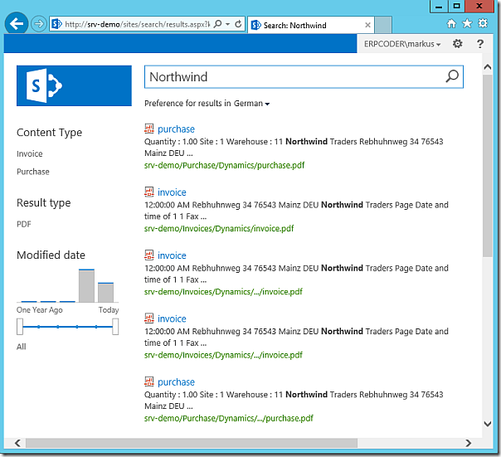Click PDF icon of first invoice result
Image resolution: width=501 pixels, height=457 pixels.
[x=149, y=192]
